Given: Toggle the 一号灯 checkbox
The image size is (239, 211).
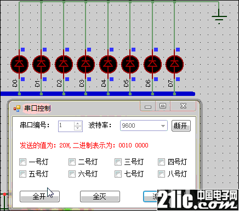Looking at the screenshot, I should [22, 162].
